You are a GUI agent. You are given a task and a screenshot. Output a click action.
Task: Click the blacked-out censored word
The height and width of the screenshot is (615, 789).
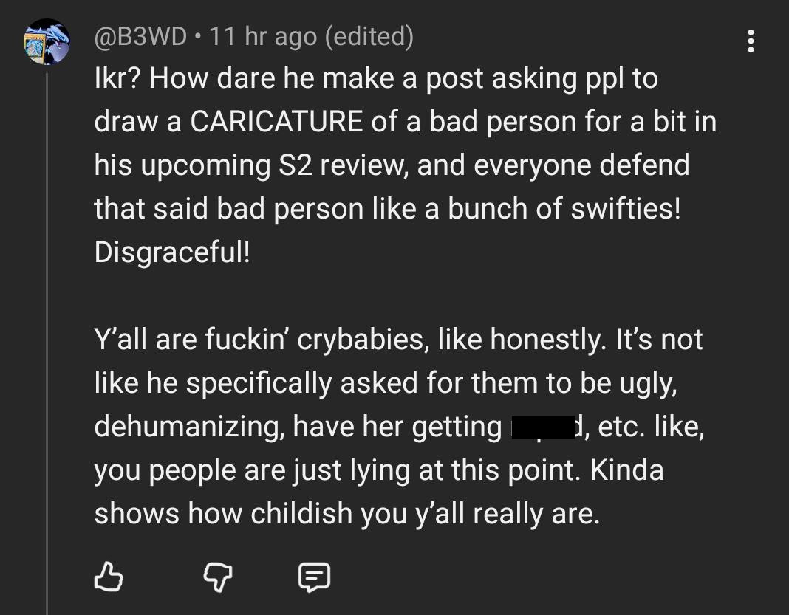point(542,427)
